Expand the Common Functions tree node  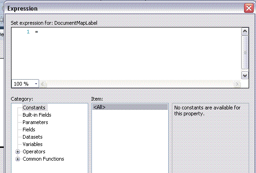(17, 159)
